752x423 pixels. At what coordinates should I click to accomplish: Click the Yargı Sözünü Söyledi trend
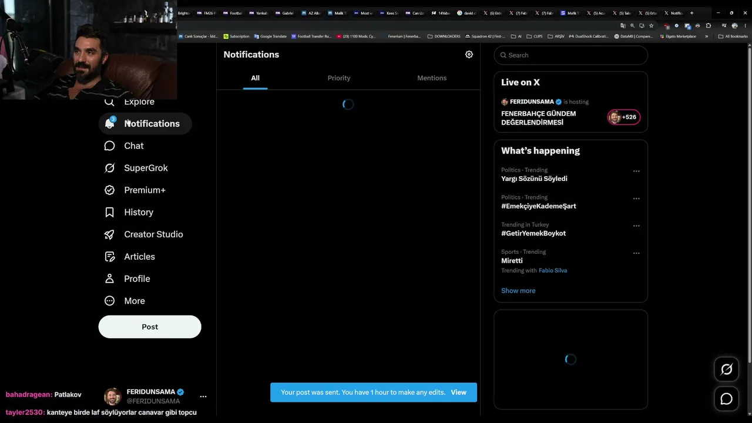click(534, 179)
